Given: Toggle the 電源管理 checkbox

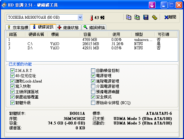Looking at the screenshot, I should coord(93,76).
